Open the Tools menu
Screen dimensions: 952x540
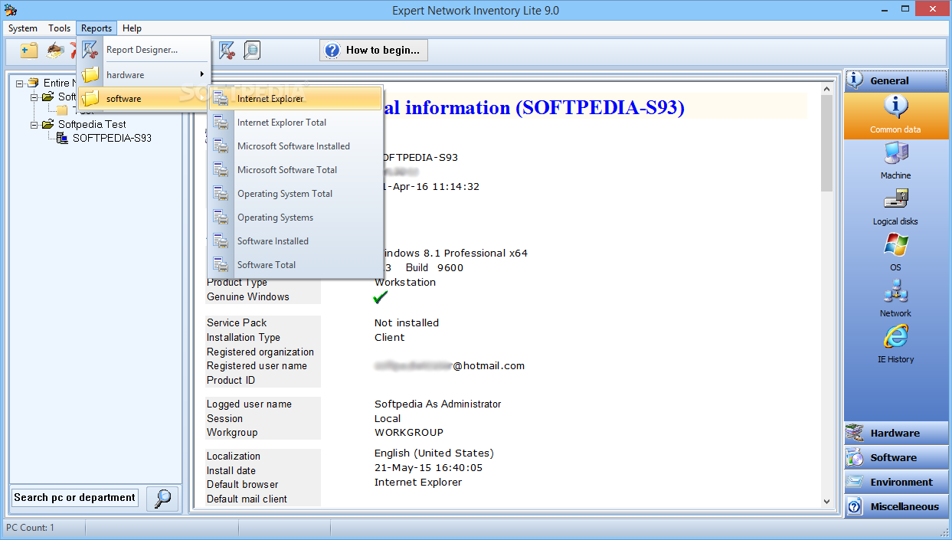(59, 28)
